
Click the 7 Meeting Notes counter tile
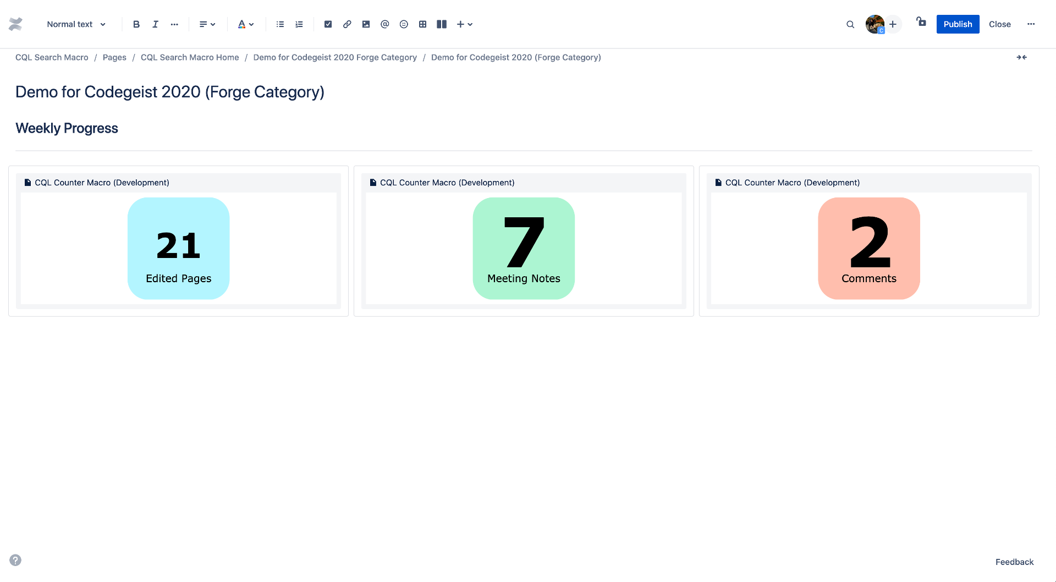click(524, 248)
